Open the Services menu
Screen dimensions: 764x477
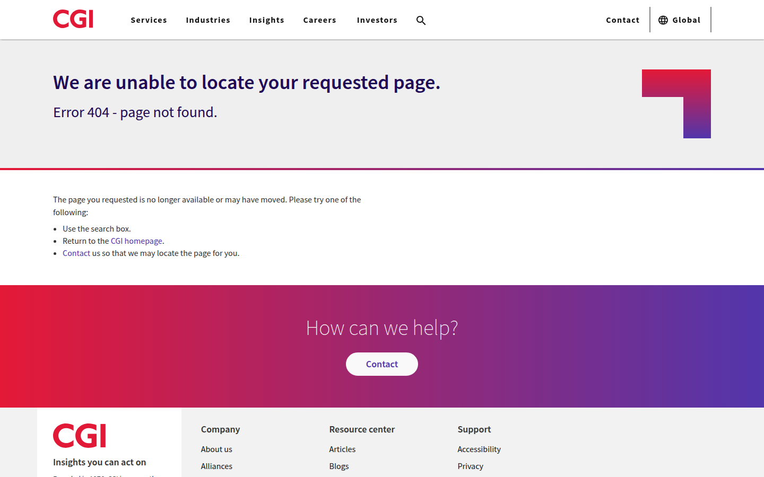(149, 20)
